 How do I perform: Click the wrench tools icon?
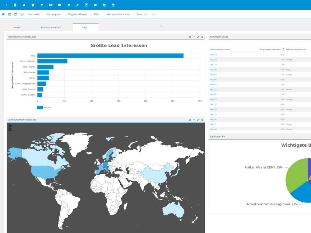[77, 5]
